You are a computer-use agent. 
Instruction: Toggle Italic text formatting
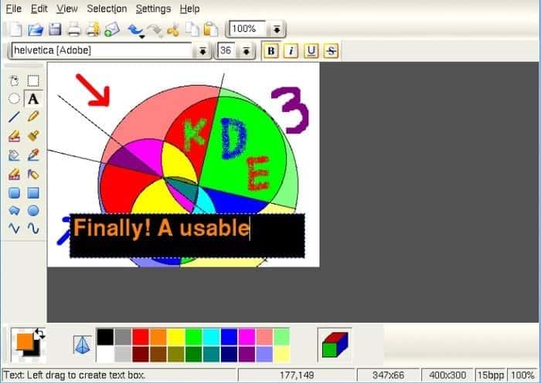[291, 51]
